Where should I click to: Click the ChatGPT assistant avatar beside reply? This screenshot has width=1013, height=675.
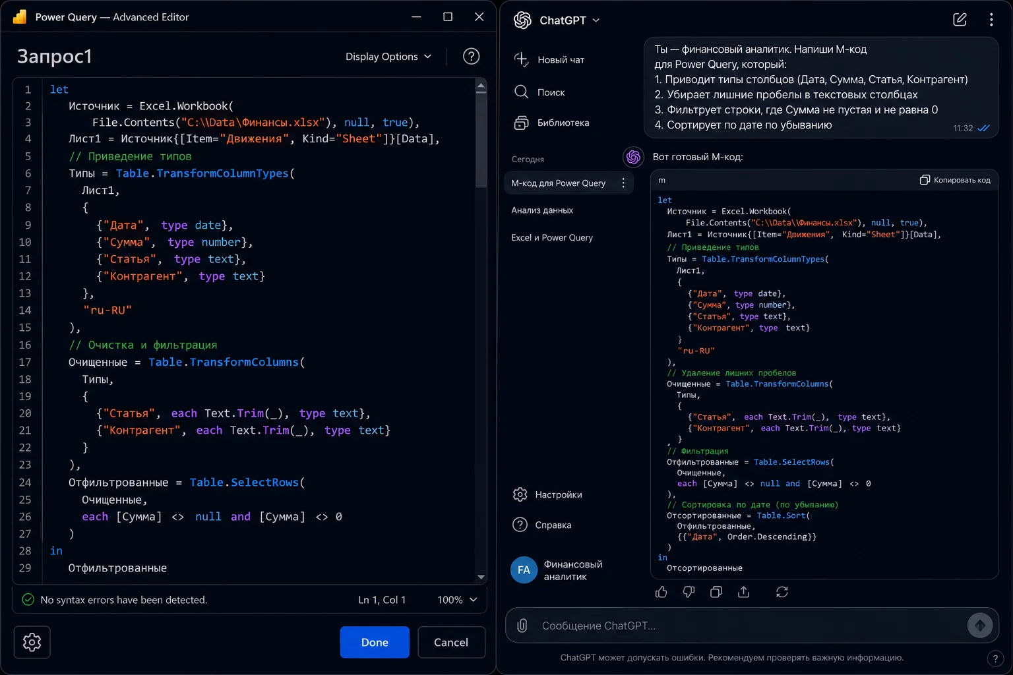(633, 157)
